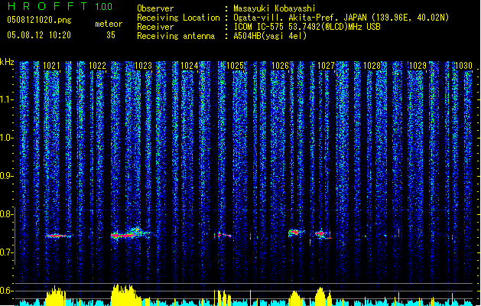Click the meteor count value 35
The height and width of the screenshot is (306, 481).
(111, 35)
